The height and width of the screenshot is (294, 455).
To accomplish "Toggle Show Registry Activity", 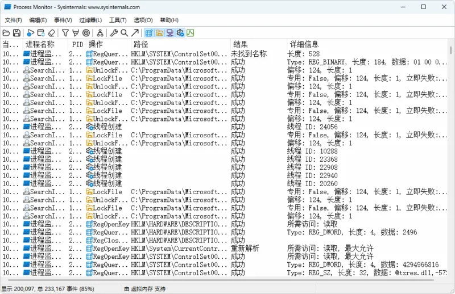I will coord(149,33).
